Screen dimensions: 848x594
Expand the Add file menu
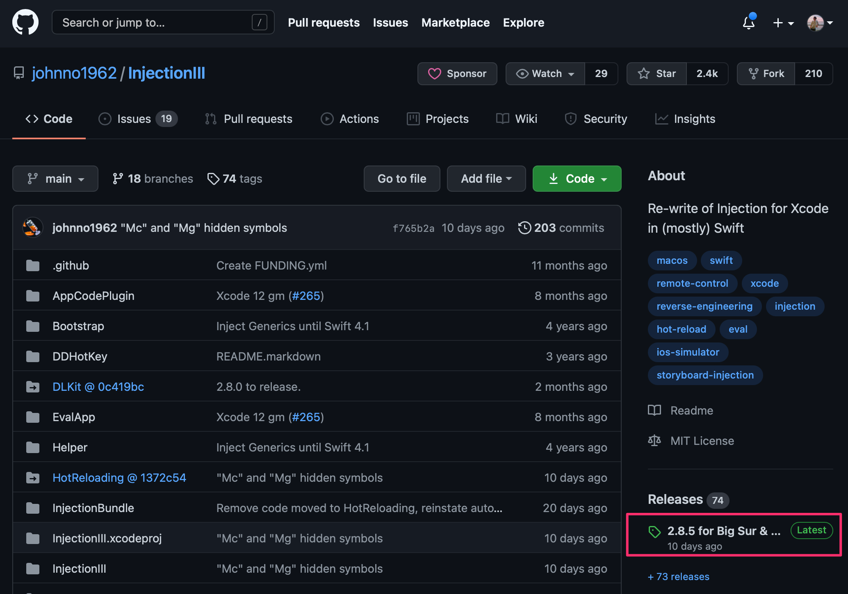click(x=486, y=179)
